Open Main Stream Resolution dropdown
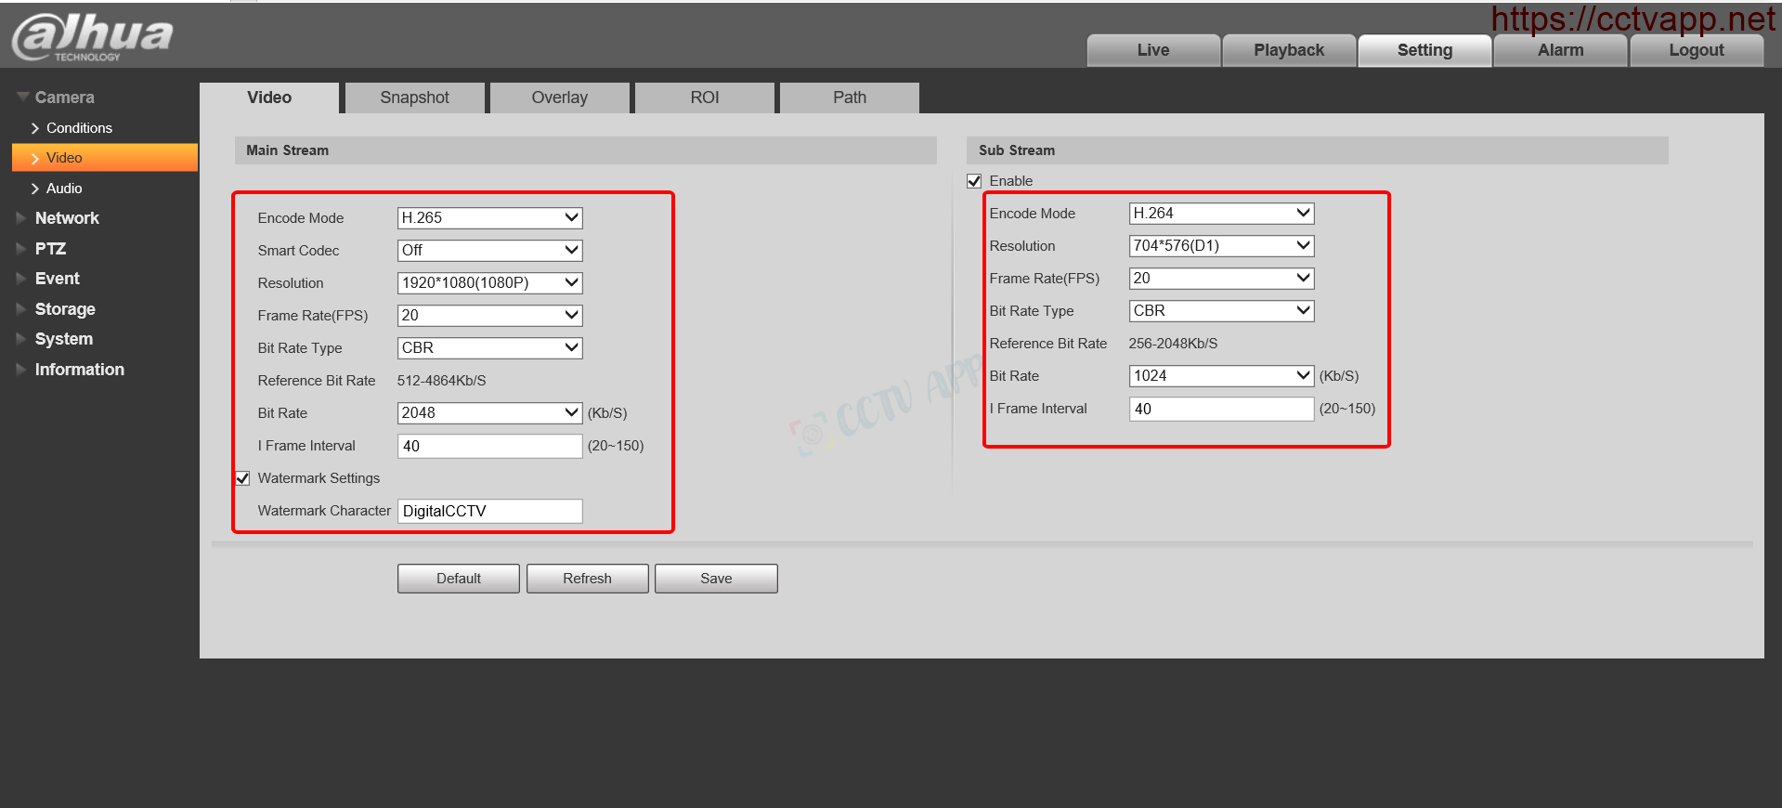The height and width of the screenshot is (808, 1782). [489, 283]
